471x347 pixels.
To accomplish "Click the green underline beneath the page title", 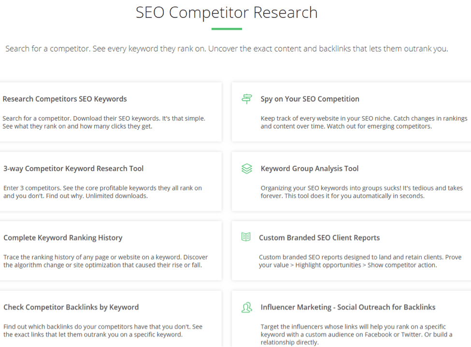I will 227,29.
